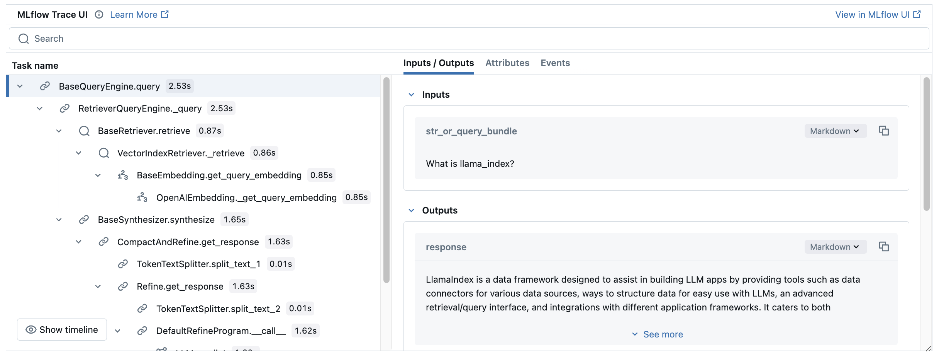Copy the response output value

(x=883, y=247)
